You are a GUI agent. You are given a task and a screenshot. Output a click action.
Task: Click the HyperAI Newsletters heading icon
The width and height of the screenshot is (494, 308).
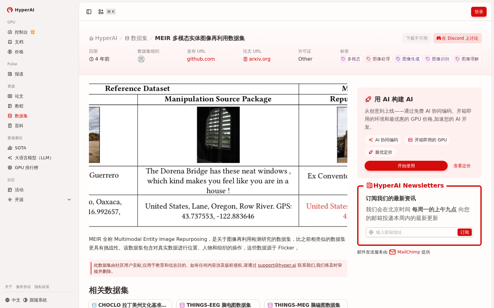point(369,185)
